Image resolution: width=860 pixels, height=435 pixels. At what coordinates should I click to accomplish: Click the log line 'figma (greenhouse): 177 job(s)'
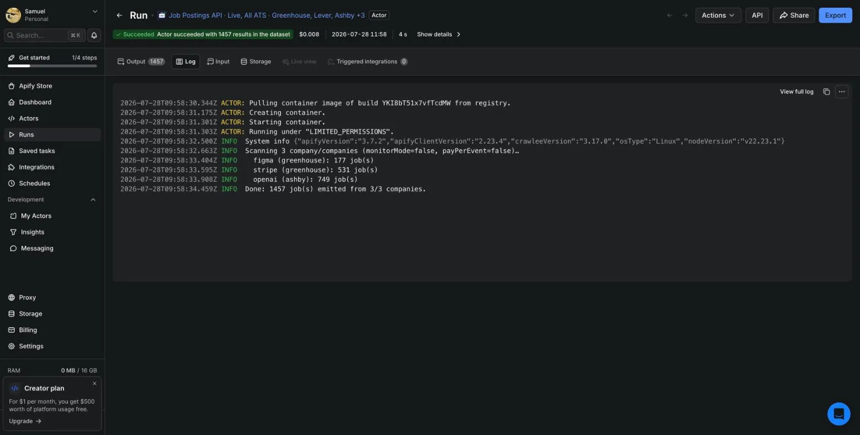(313, 160)
